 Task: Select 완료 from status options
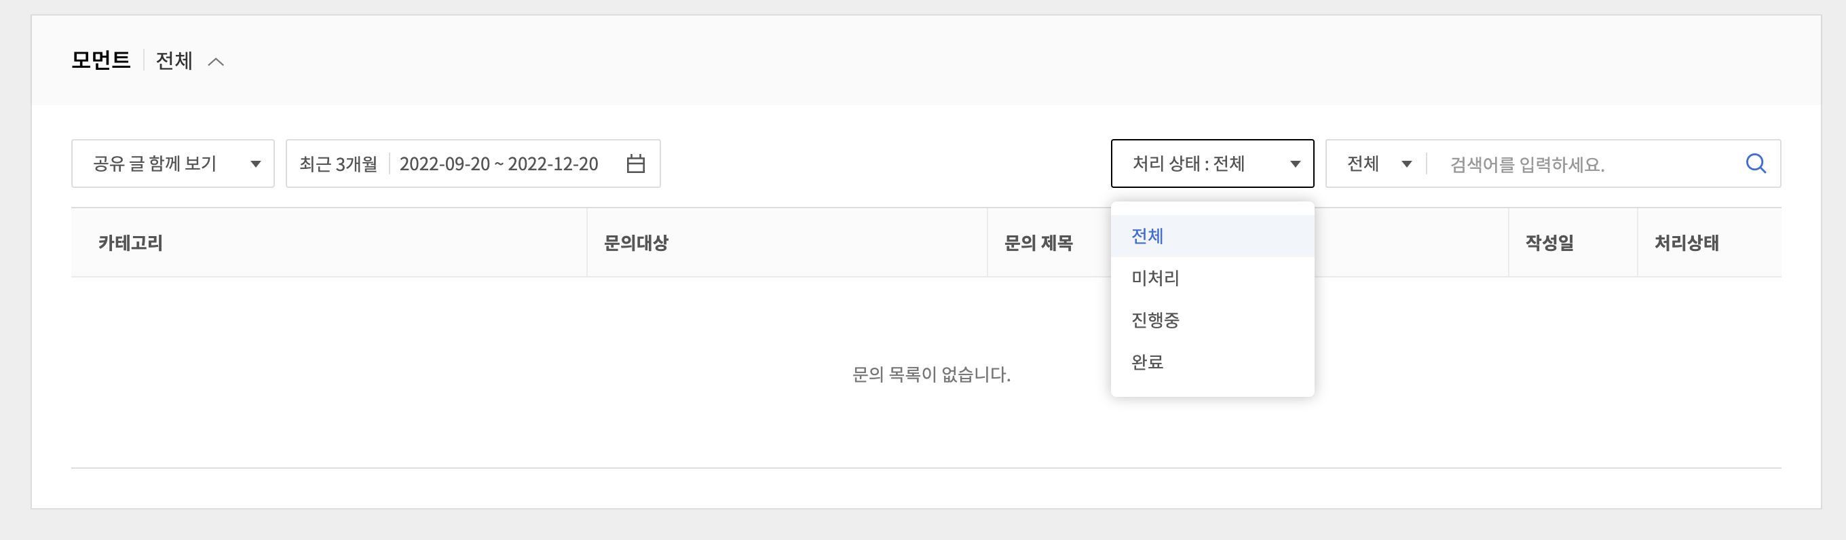1147,362
